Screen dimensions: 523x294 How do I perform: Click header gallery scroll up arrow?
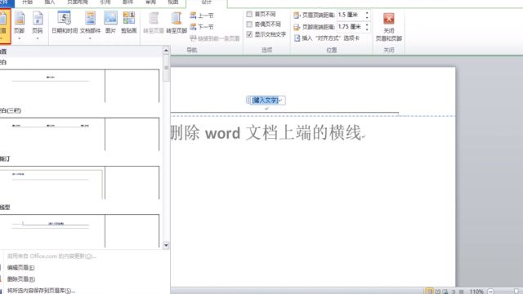click(x=166, y=51)
